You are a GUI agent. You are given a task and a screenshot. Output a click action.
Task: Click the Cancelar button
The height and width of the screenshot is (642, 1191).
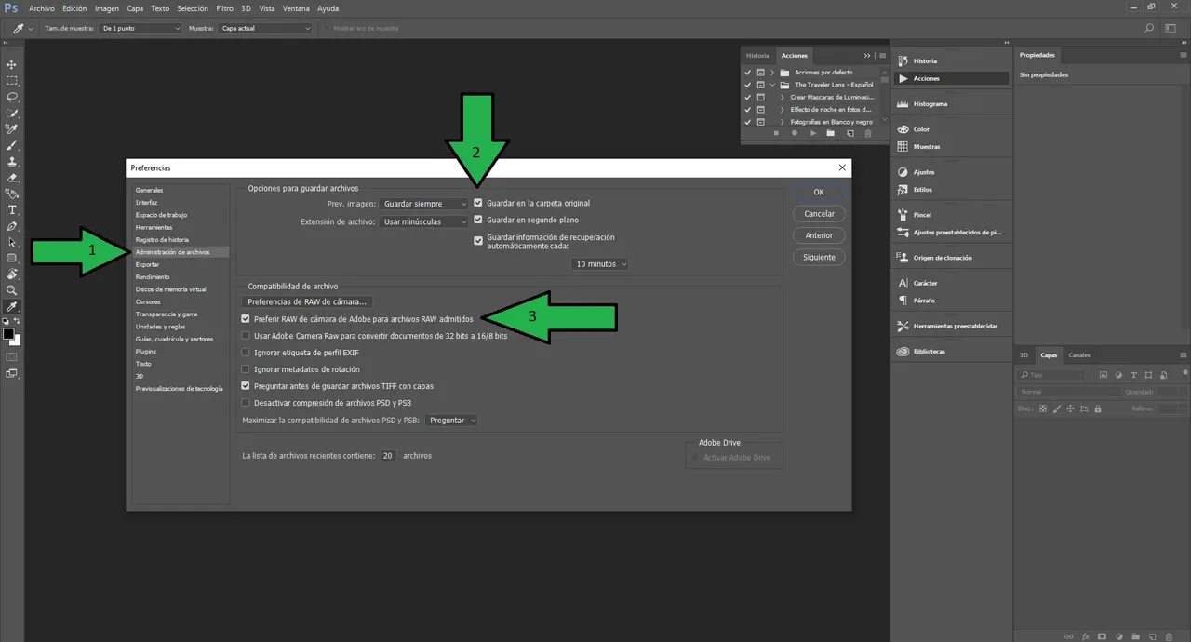pos(819,214)
